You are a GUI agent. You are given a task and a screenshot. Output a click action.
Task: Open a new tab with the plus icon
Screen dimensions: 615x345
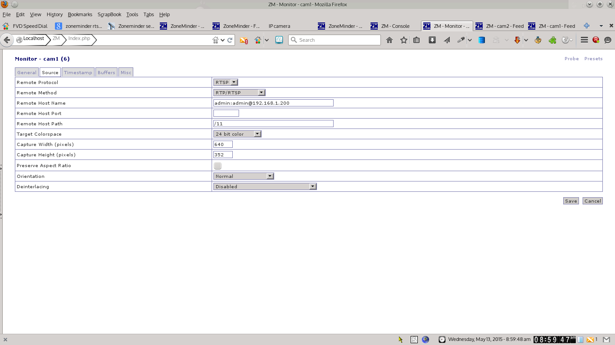[x=587, y=26]
